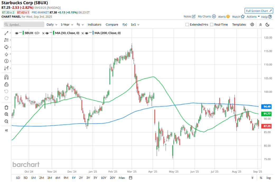Select the 3M time range

tap(50, 178)
